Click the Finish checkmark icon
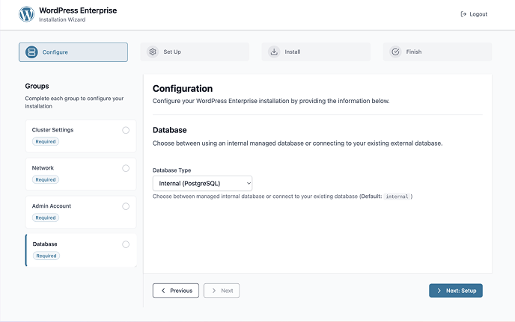 [x=395, y=52]
